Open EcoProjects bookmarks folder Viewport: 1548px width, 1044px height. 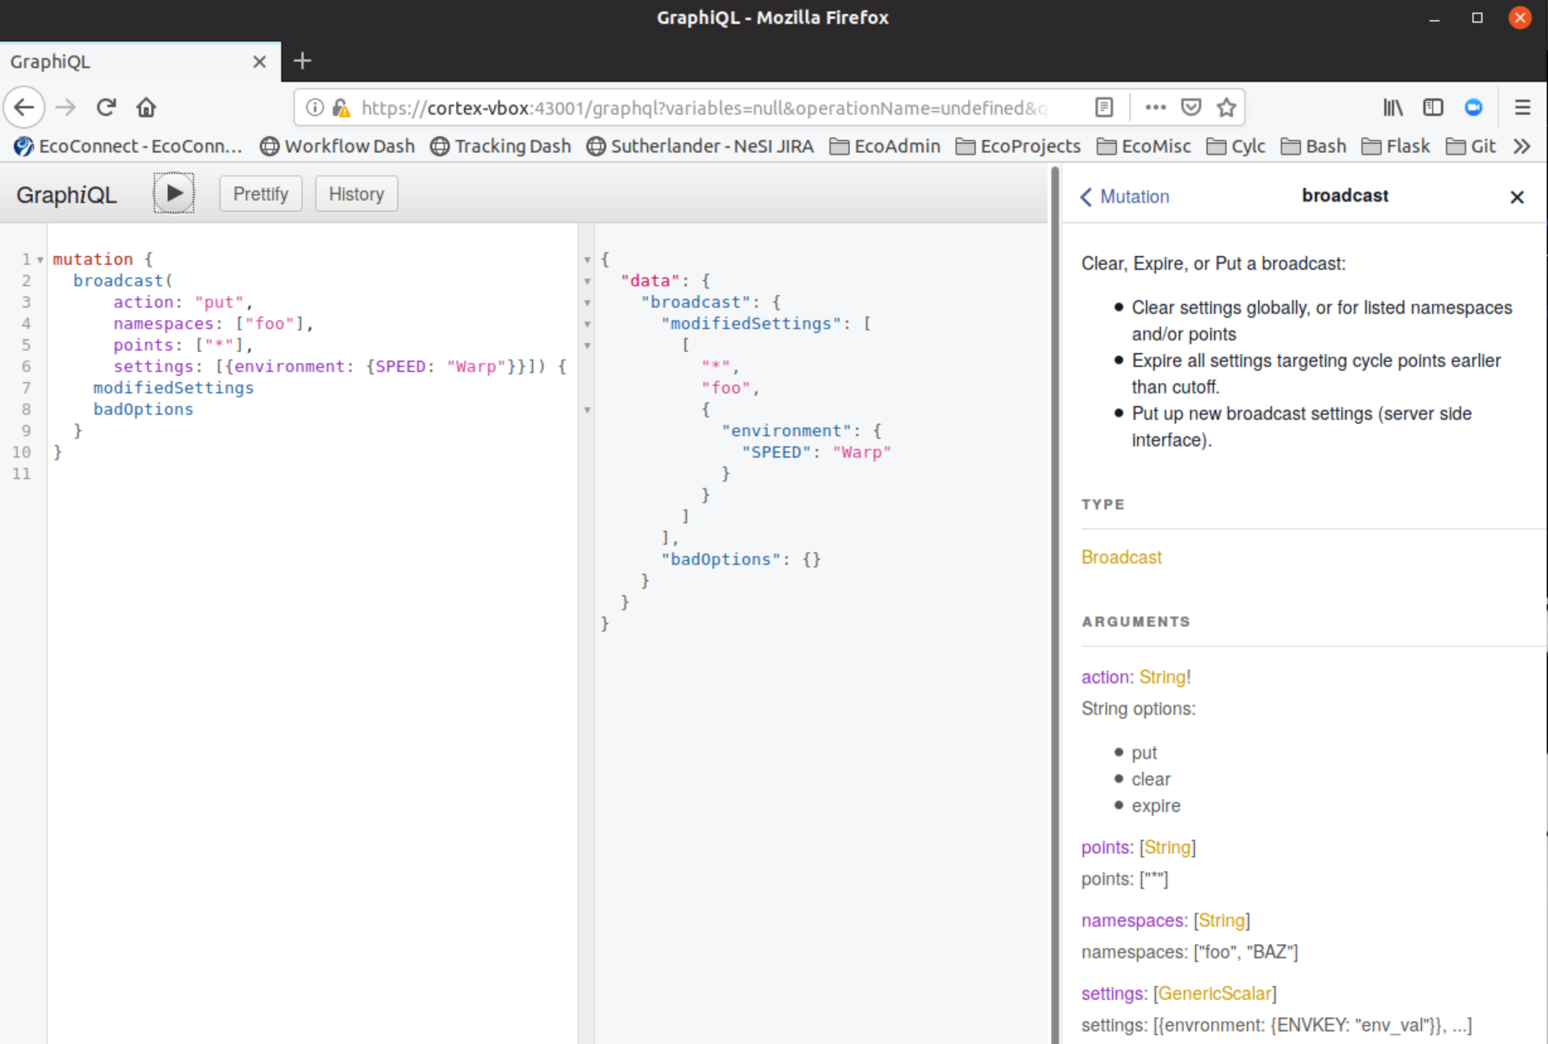click(1019, 146)
